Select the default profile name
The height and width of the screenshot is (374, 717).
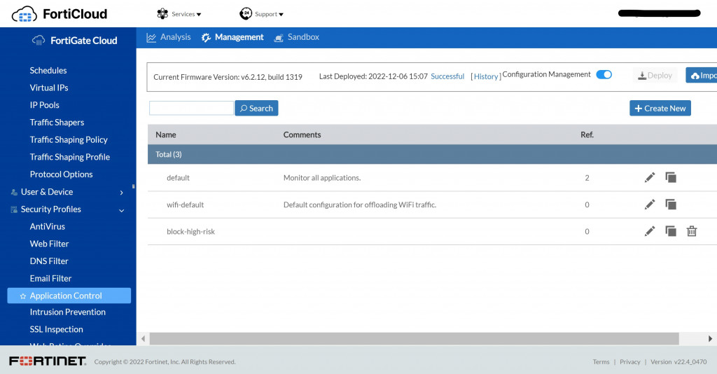[178, 178]
